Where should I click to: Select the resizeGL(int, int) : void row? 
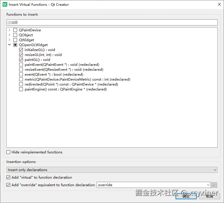(x=43, y=55)
